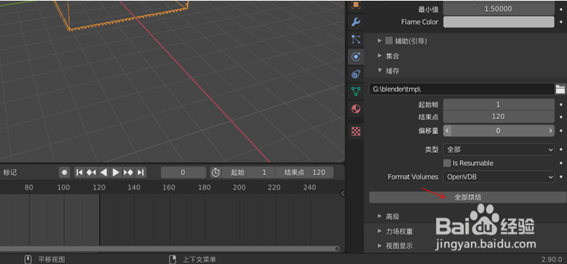Jump to the end frame of the timeline

[x=141, y=172]
